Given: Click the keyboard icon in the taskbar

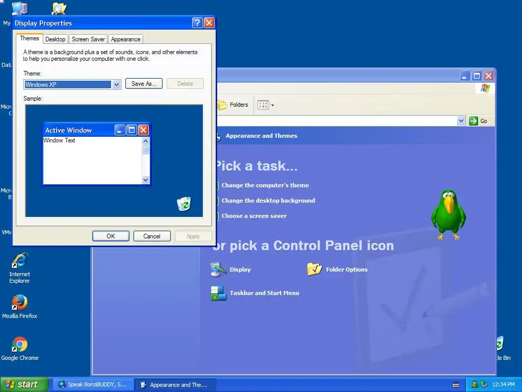Looking at the screenshot, I should pos(456,385).
